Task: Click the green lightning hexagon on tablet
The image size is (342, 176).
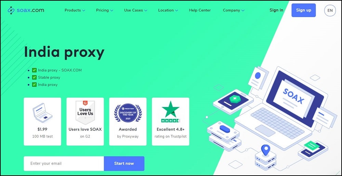Action: 235,99
